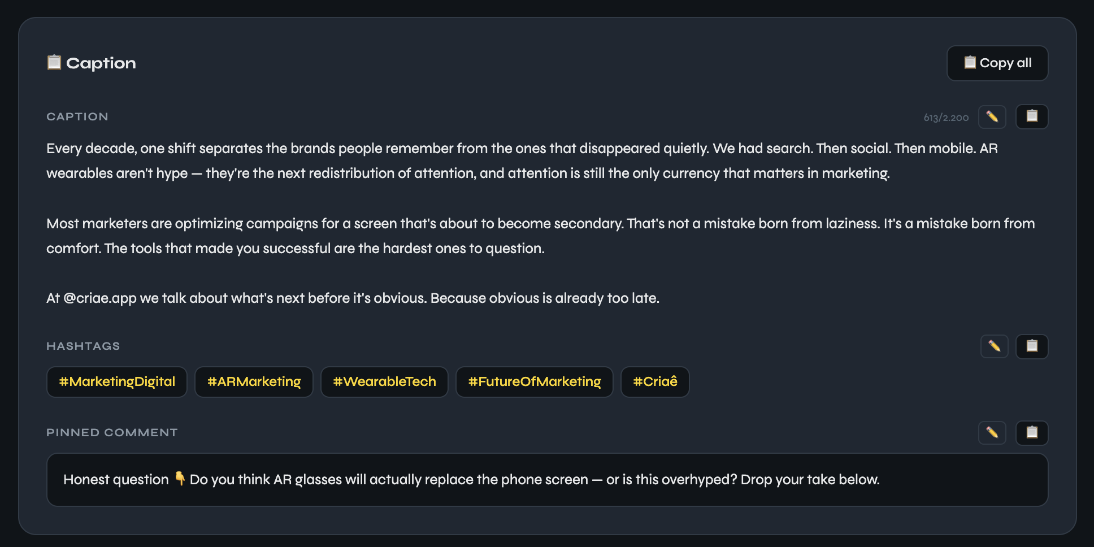Screen dimensions: 1094x547
Task: Copy pinned comment via clipboard icon
Action: pyautogui.click(x=1032, y=433)
